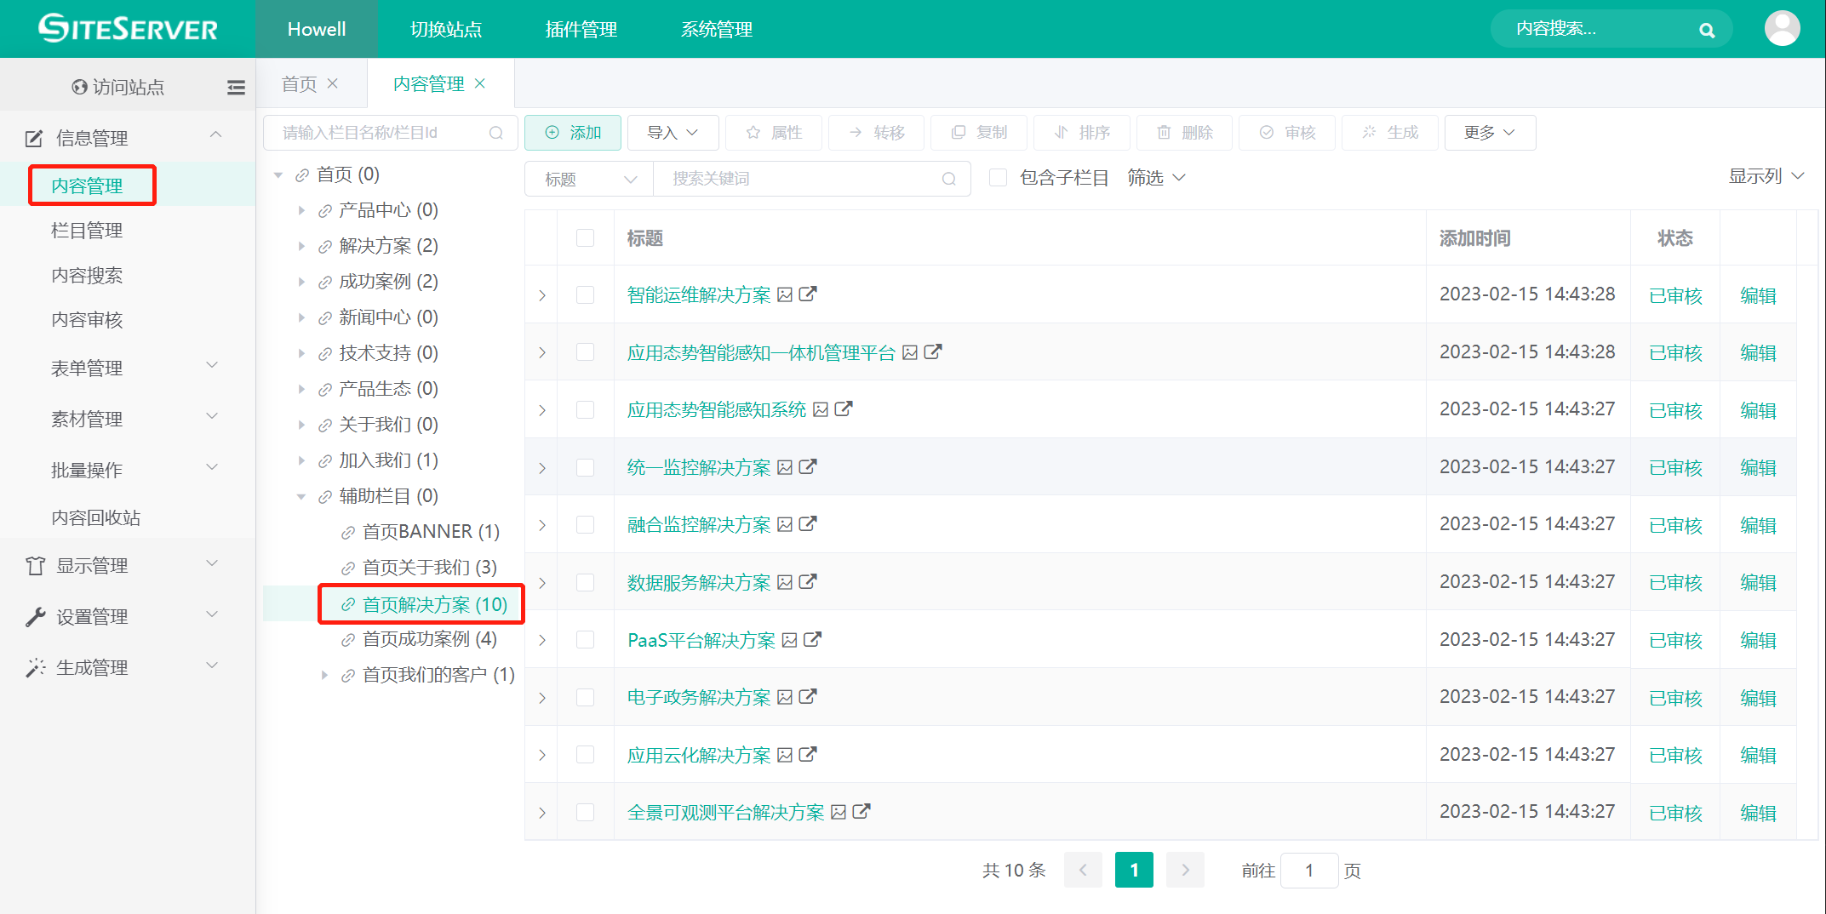The image size is (1826, 914).
Task: Open external link icon for 智能运维解决方案
Action: pyautogui.click(x=808, y=294)
